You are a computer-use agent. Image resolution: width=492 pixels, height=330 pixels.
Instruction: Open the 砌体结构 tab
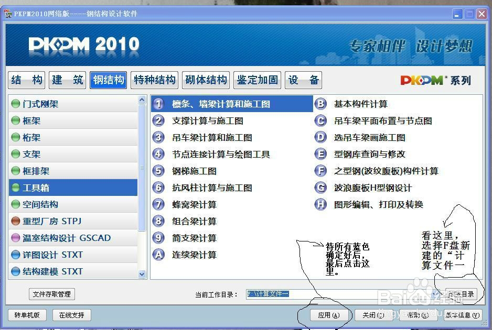[206, 80]
